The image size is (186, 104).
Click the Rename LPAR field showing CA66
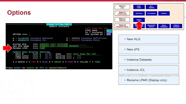(42, 48)
